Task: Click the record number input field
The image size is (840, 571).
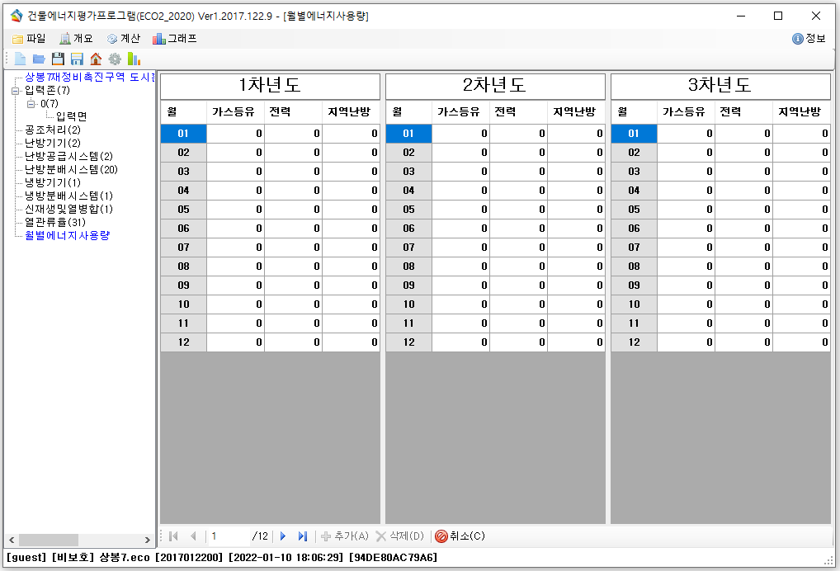Action: coord(228,536)
